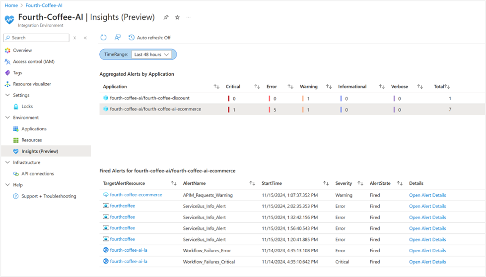The height and width of the screenshot is (277, 486).
Task: Toggle Auto refresh: Off setting
Action: coord(149,38)
